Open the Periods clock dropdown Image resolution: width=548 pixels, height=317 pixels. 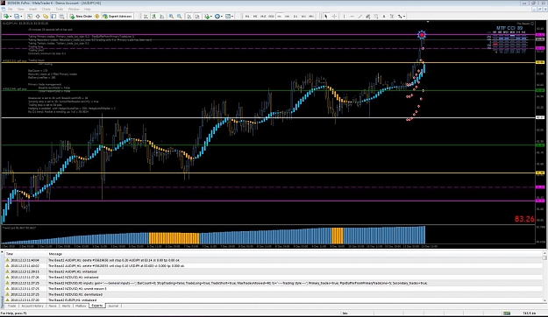218,16
